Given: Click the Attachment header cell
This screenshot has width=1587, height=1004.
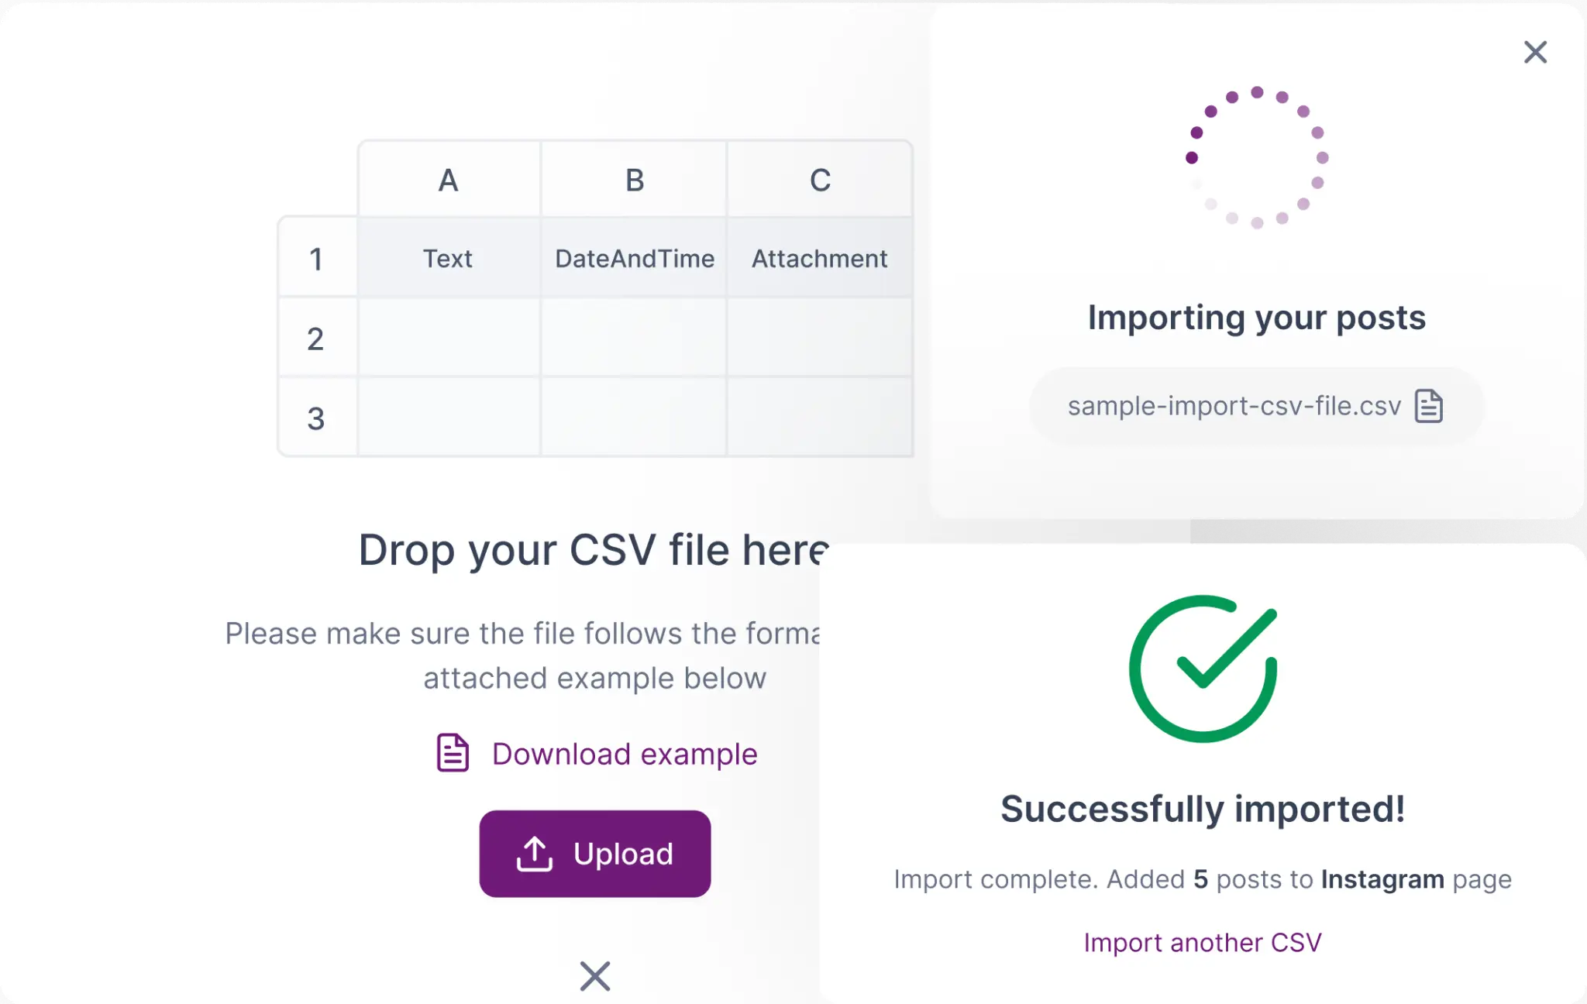Looking at the screenshot, I should coord(820,259).
